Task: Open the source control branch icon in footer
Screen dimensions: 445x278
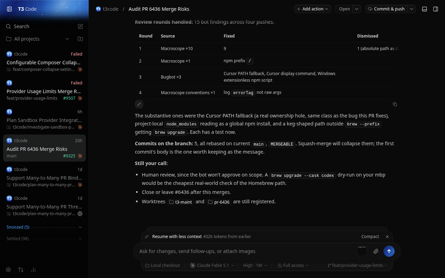Action: click(21, 270)
